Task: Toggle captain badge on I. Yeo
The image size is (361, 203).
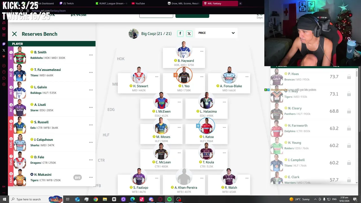Action: 175,75
